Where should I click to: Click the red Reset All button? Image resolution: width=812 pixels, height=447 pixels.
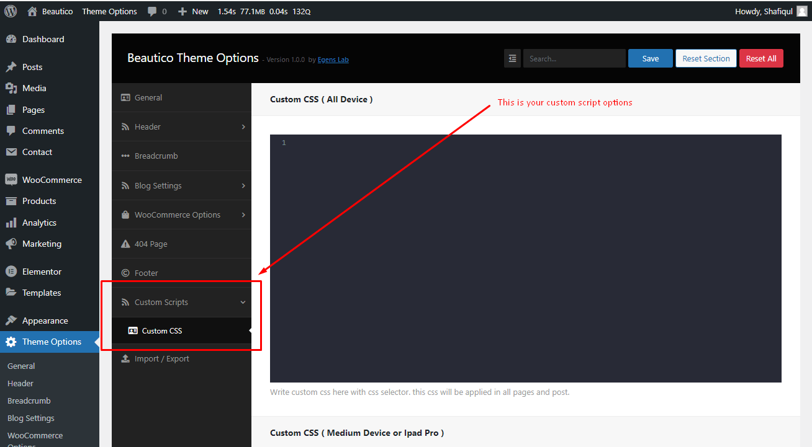click(x=761, y=58)
